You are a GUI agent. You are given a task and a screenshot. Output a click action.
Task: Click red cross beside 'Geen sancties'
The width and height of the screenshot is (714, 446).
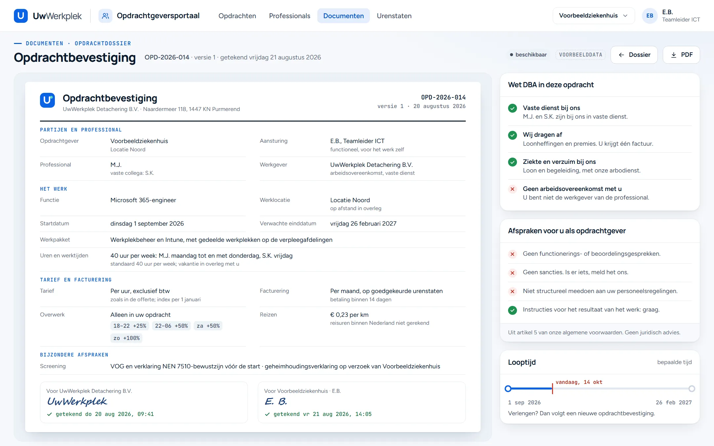point(512,273)
